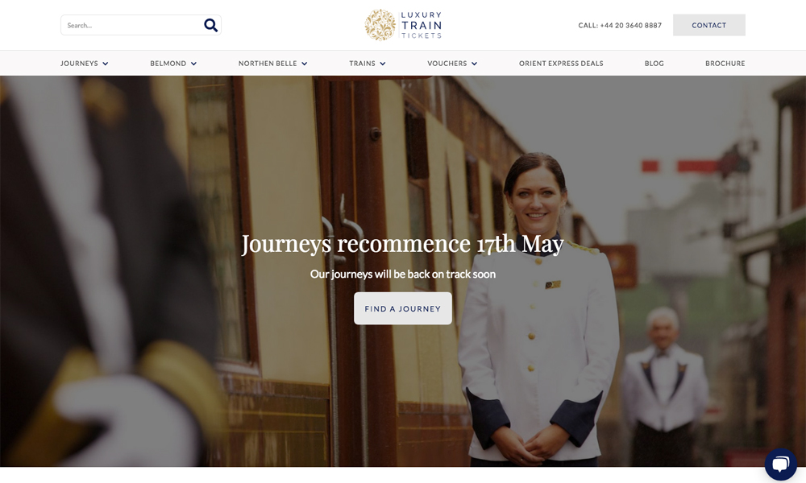Focus the Search input field

(x=131, y=25)
